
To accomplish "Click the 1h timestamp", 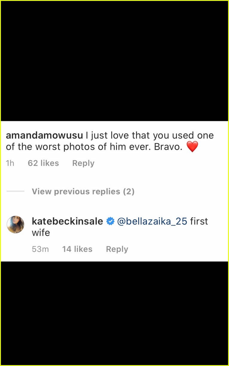I will tap(10, 163).
